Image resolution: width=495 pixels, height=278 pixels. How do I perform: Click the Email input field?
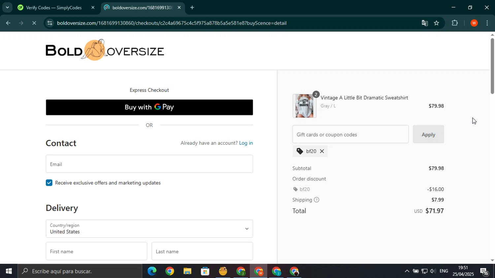[x=149, y=164]
